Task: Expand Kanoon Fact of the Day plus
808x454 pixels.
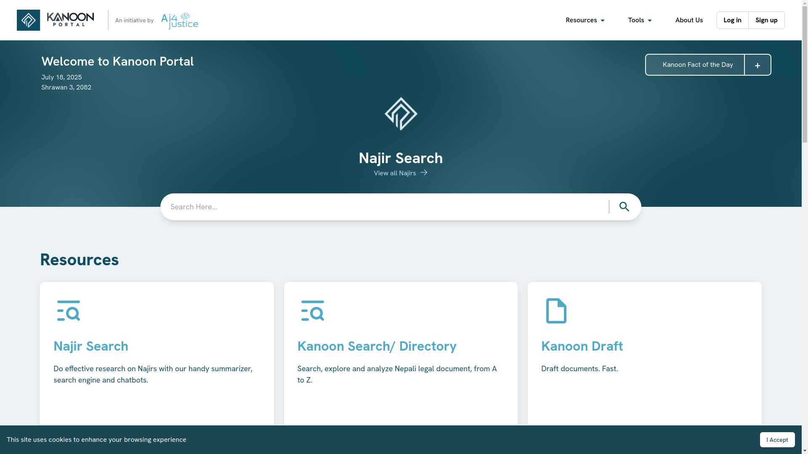Action: [x=757, y=65]
